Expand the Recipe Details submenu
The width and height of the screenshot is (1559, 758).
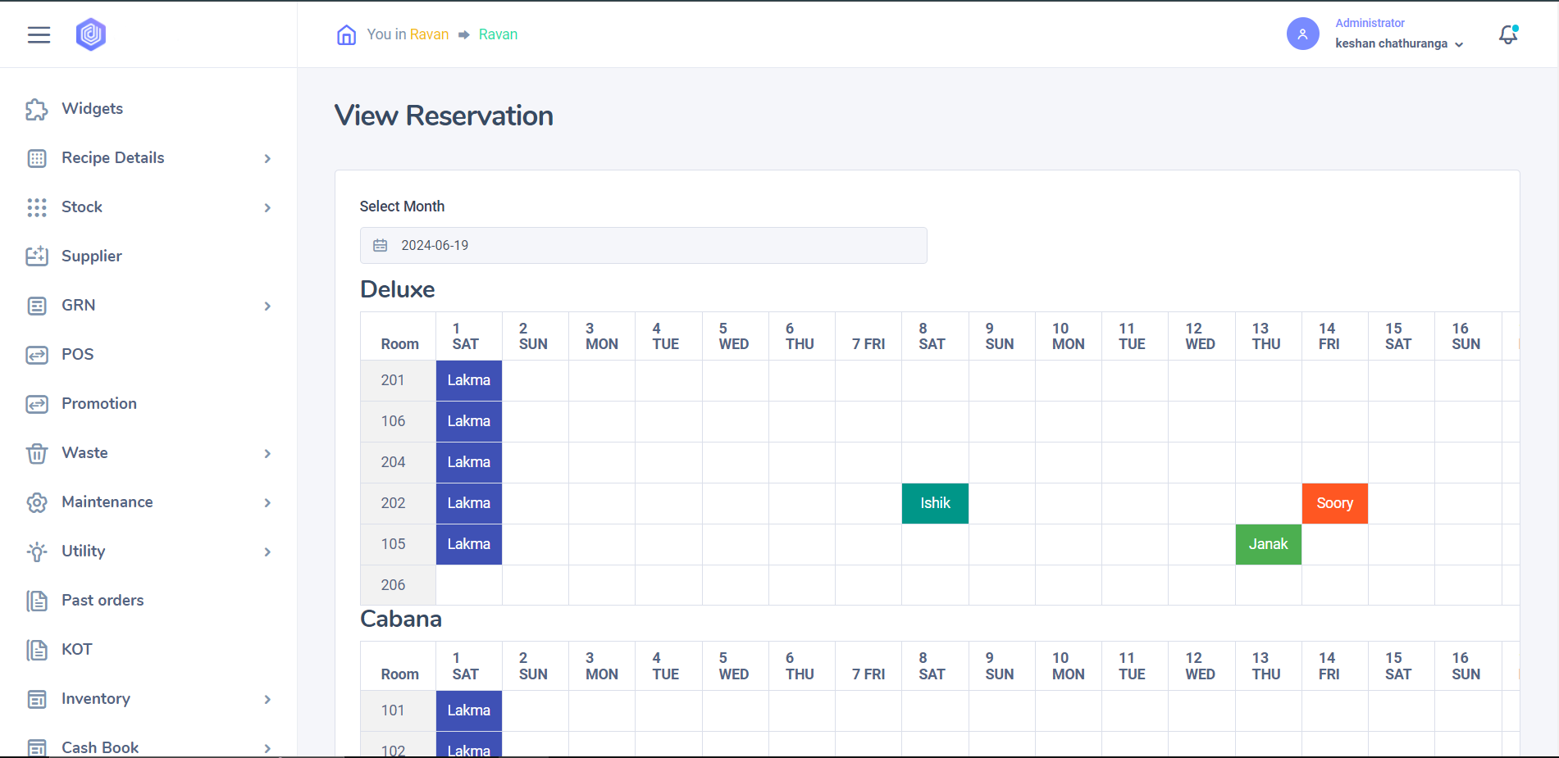(267, 158)
